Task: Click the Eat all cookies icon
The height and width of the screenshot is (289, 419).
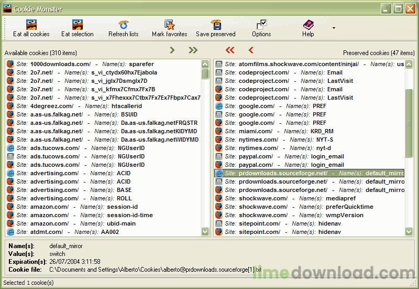Action: [31, 25]
